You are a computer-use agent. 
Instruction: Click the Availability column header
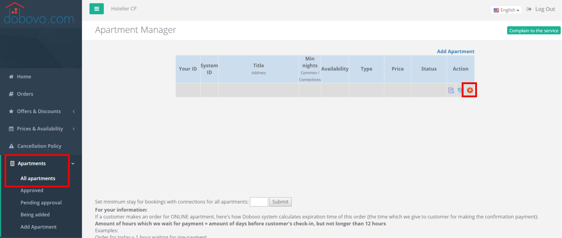pyautogui.click(x=335, y=69)
